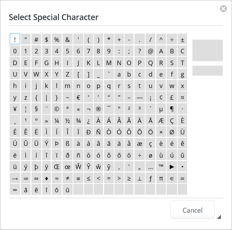Click the Cancel button

pyautogui.click(x=192, y=210)
